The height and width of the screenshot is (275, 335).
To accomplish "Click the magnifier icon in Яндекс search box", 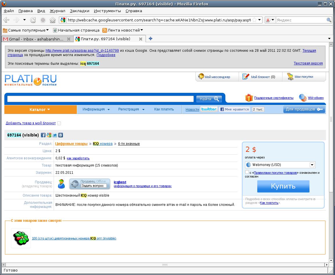I will coord(329,20).
